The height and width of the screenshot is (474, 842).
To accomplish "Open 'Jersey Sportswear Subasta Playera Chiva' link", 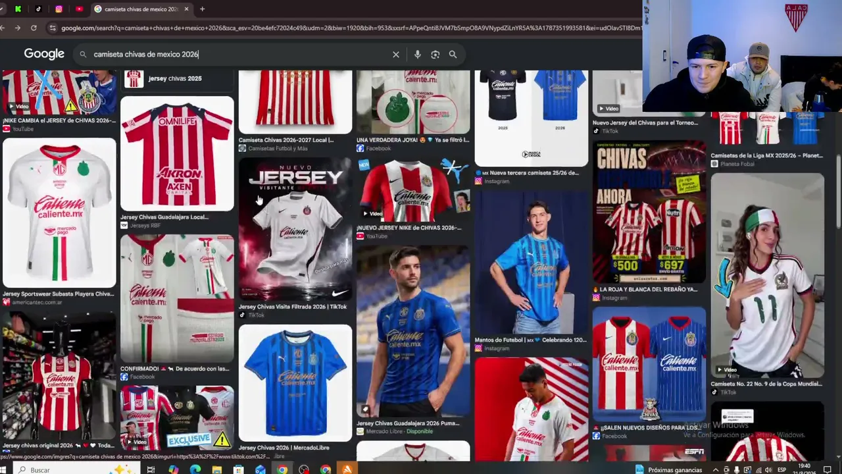I will pyautogui.click(x=58, y=294).
